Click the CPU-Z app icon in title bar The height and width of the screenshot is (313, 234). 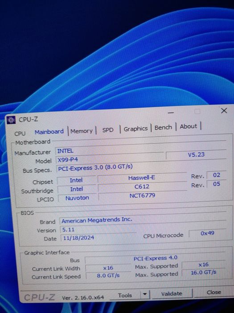(x=11, y=120)
